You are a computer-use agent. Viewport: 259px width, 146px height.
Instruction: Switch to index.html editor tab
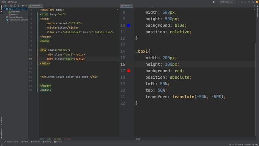pos(36,6)
